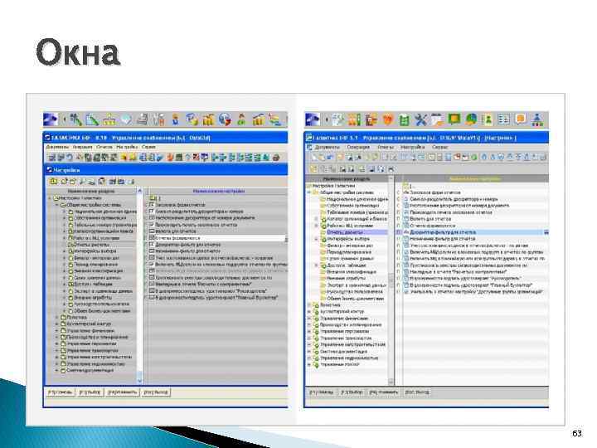Click left window tree scrollbar down arrow
Image resolution: width=597 pixels, height=448 pixels.
click(139, 381)
